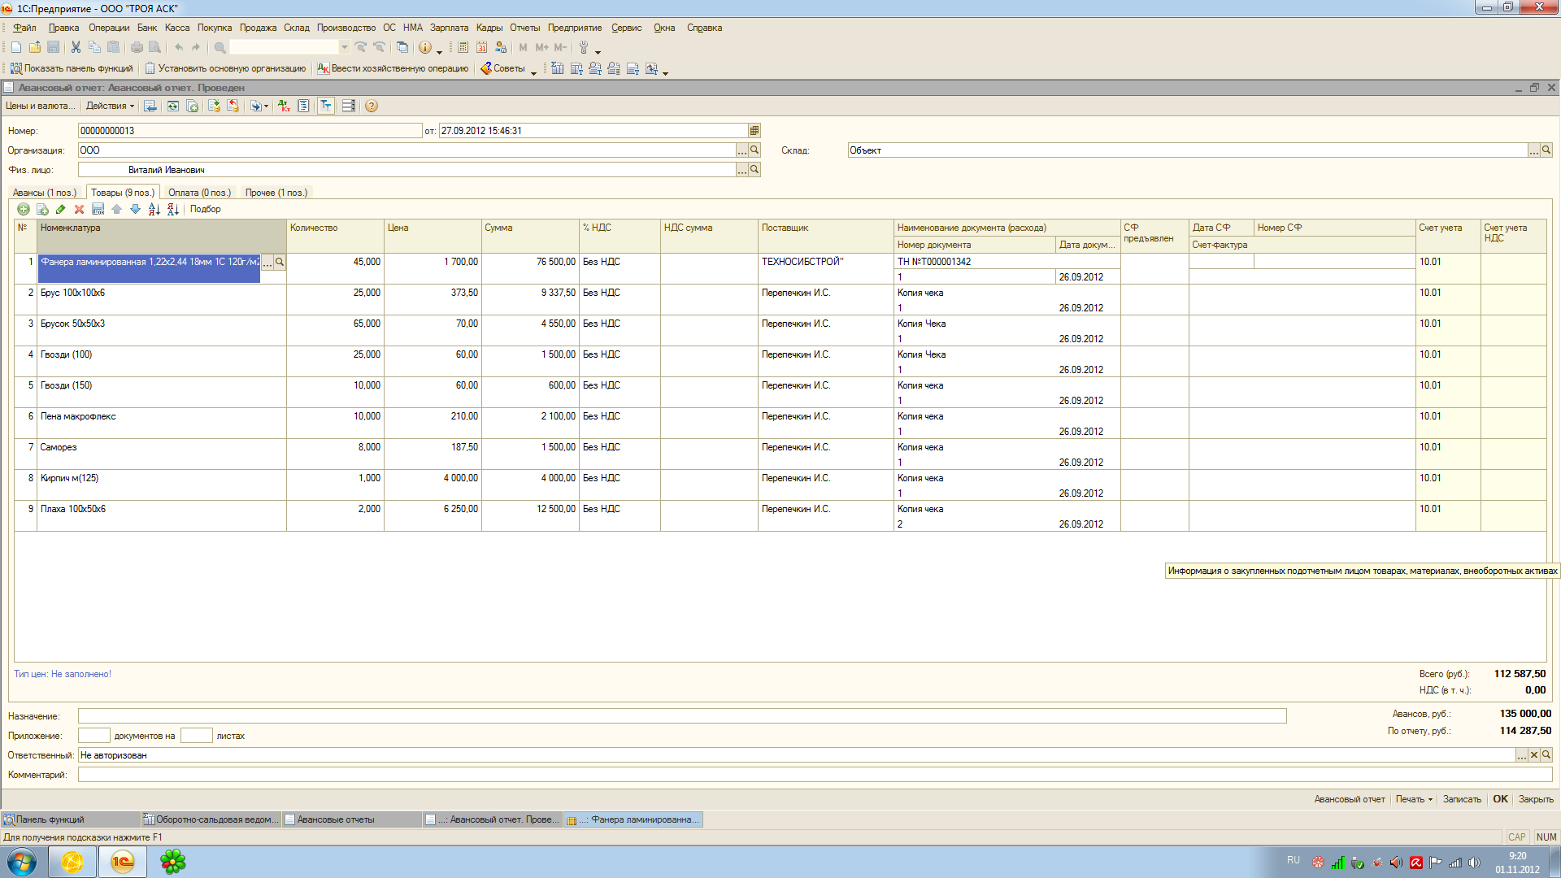Click the Записать button
The image size is (1561, 878).
coord(1462,800)
